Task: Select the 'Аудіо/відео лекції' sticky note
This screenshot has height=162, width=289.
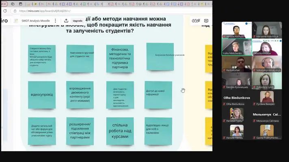Action: (158, 131)
